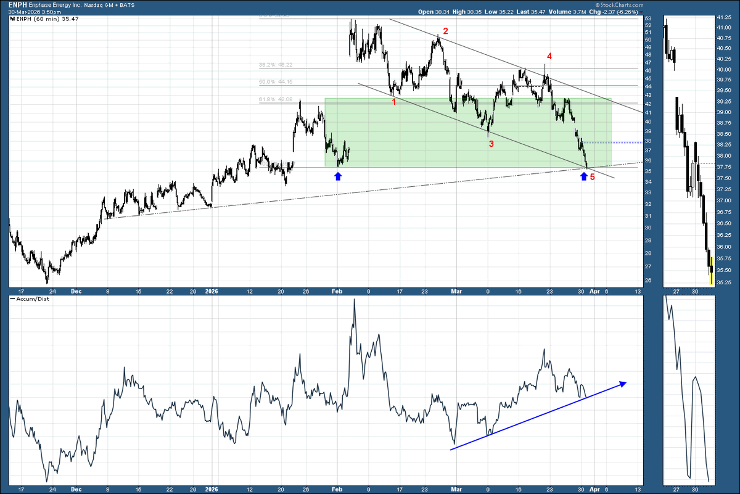Screen dimensions: 740x494
Task: Click the 61.8%: 42.08 Fibonacci label
Action: tap(274, 99)
